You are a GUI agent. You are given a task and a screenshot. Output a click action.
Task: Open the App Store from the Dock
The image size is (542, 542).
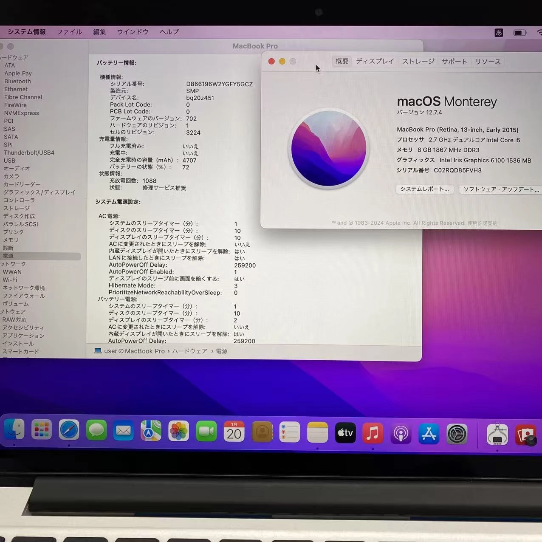[x=429, y=434]
